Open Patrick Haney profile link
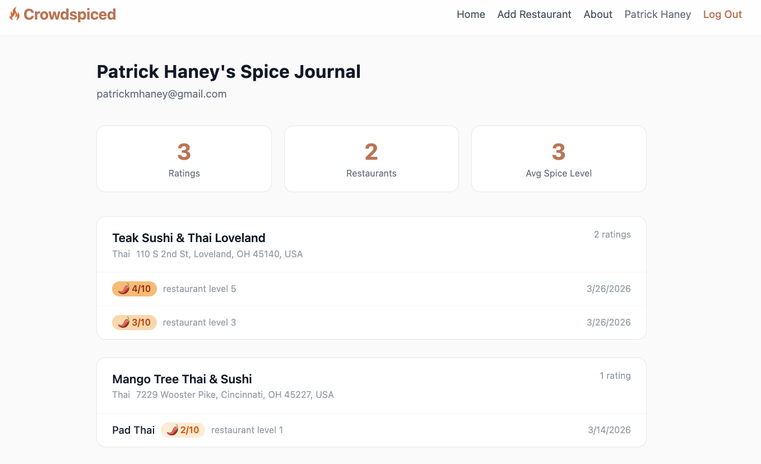 pos(658,15)
